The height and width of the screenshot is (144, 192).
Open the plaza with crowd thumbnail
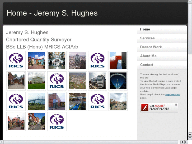click(x=118, y=101)
